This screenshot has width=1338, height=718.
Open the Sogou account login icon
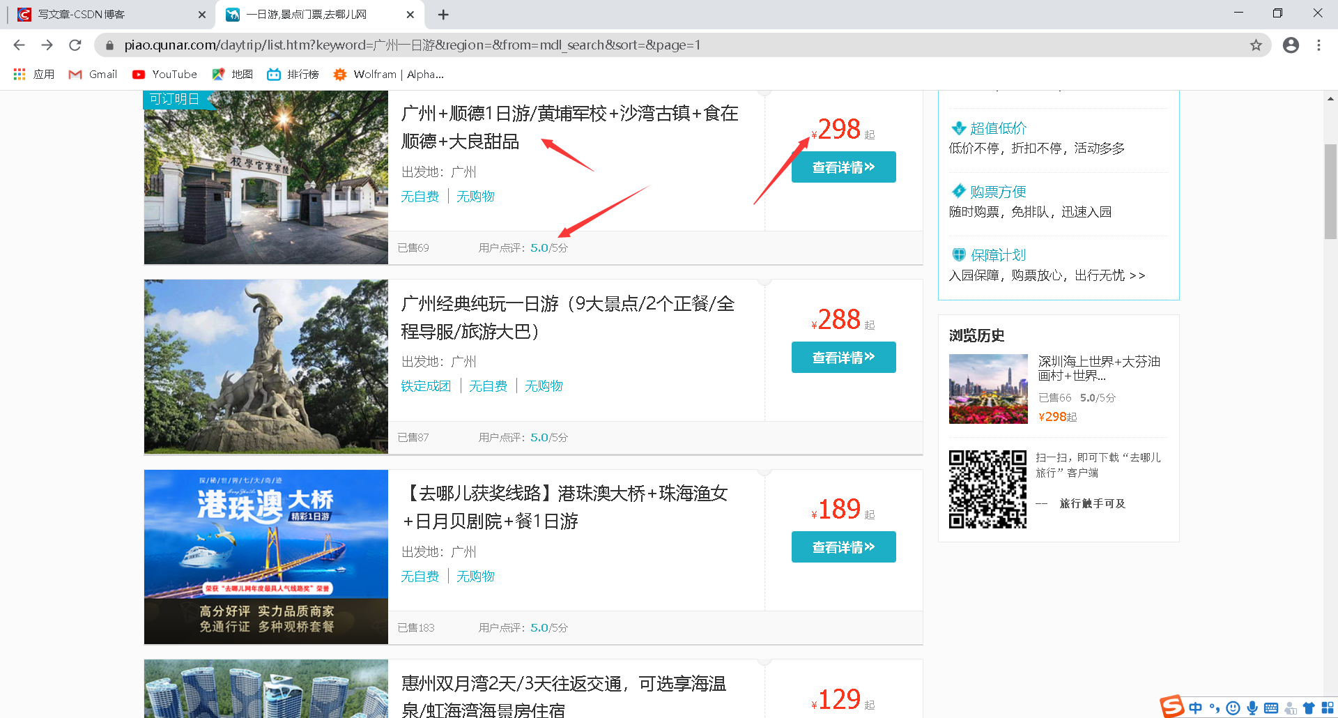pyautogui.click(x=1290, y=708)
